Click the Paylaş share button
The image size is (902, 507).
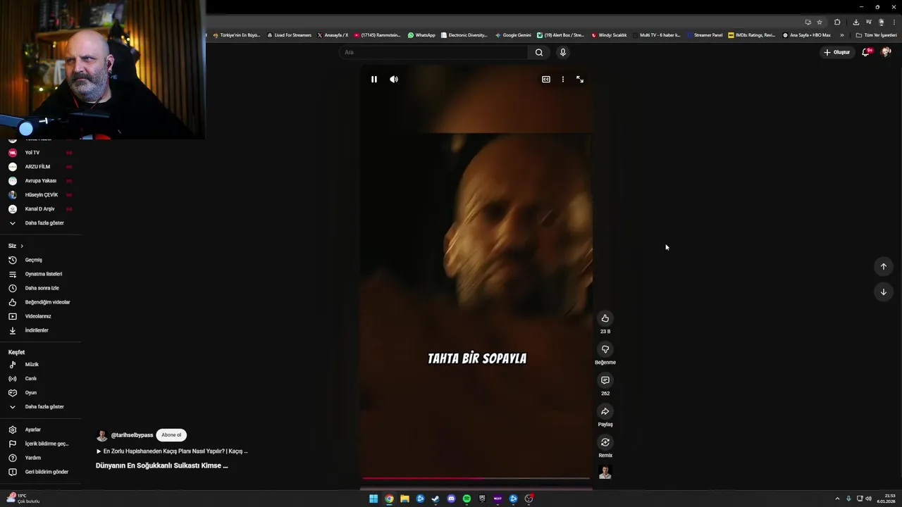click(605, 411)
